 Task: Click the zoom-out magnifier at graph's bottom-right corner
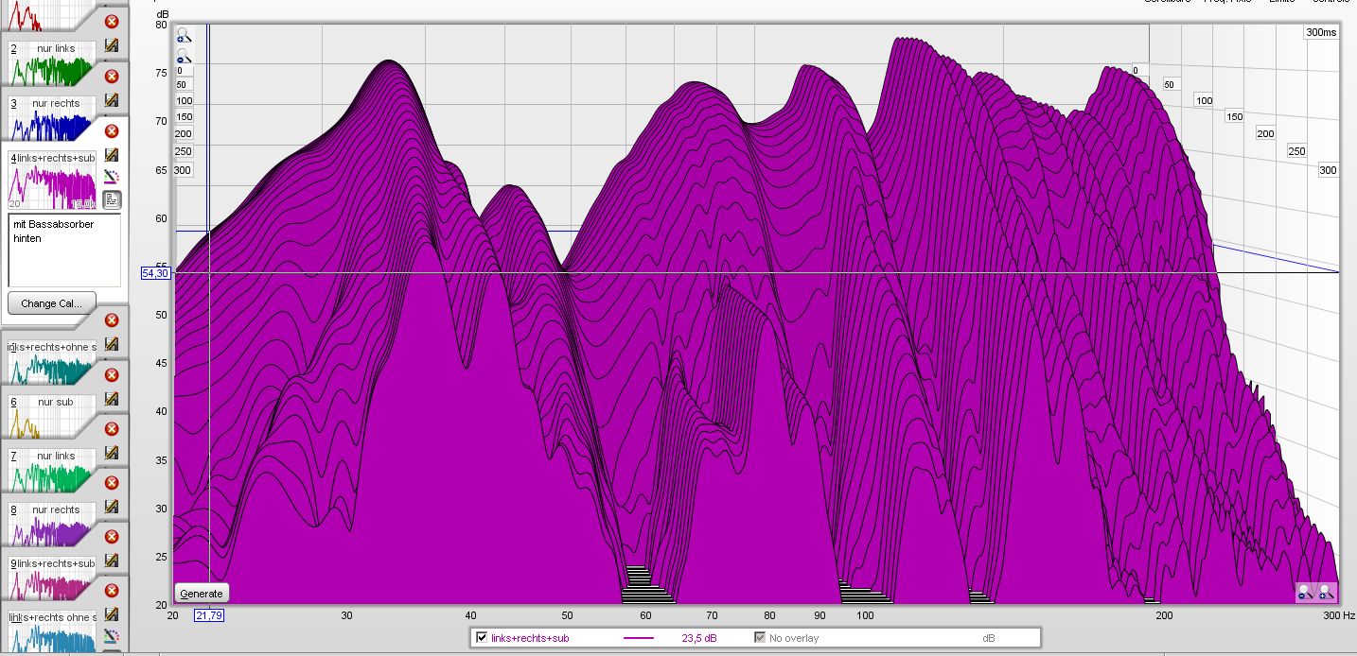1306,592
